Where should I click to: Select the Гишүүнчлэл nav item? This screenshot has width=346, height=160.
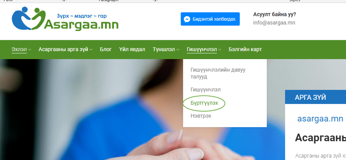click(202, 50)
